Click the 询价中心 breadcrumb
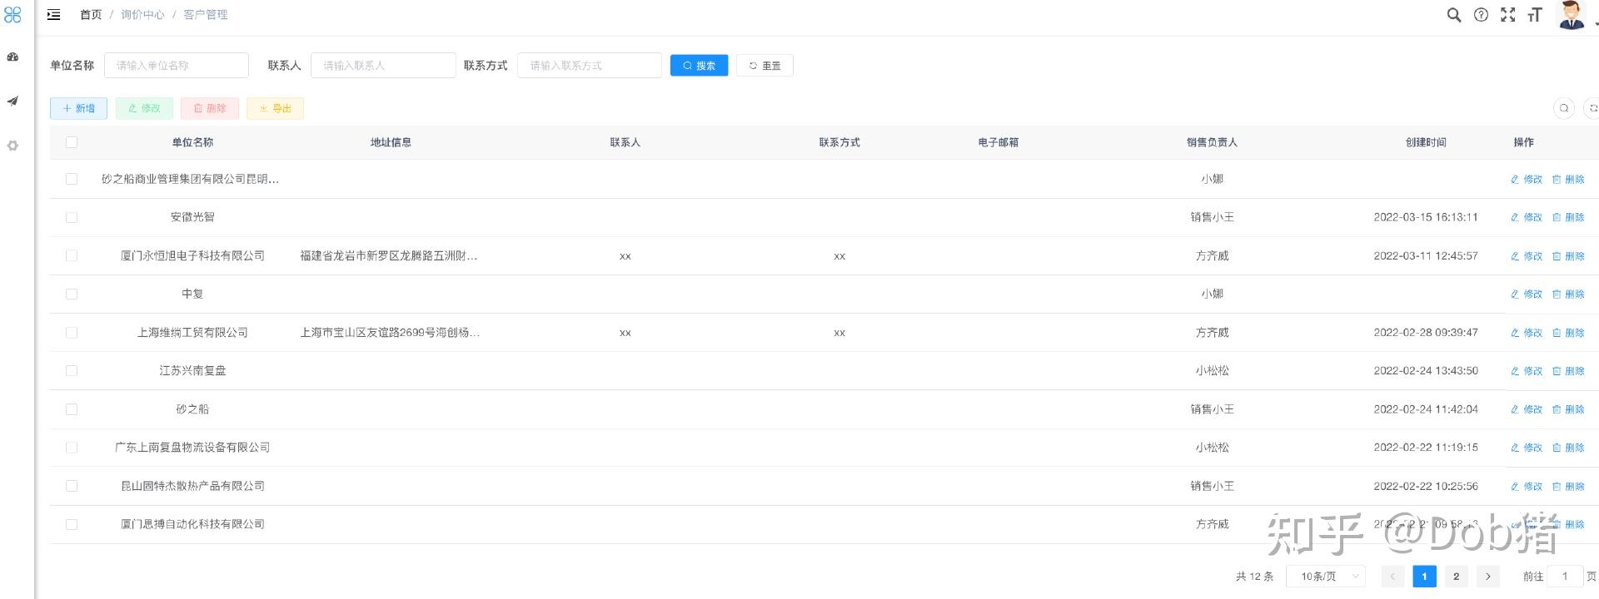The height and width of the screenshot is (599, 1599). 142,15
